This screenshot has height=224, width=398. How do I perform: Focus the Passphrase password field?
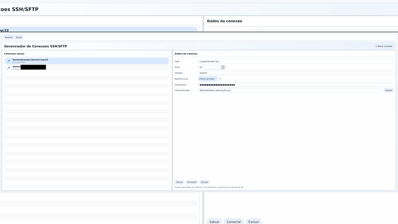tap(296, 84)
